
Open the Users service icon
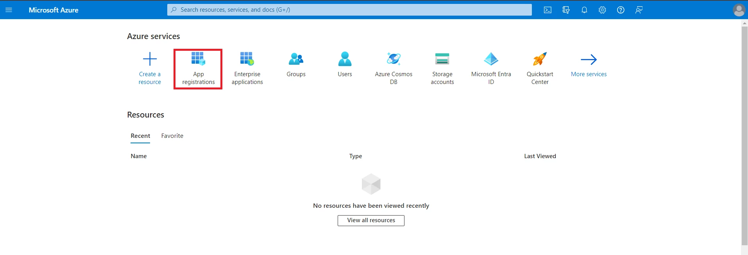tap(345, 59)
